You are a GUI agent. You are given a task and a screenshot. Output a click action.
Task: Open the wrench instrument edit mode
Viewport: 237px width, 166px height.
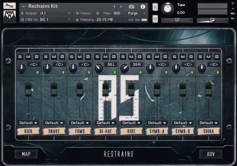coord(10,6)
